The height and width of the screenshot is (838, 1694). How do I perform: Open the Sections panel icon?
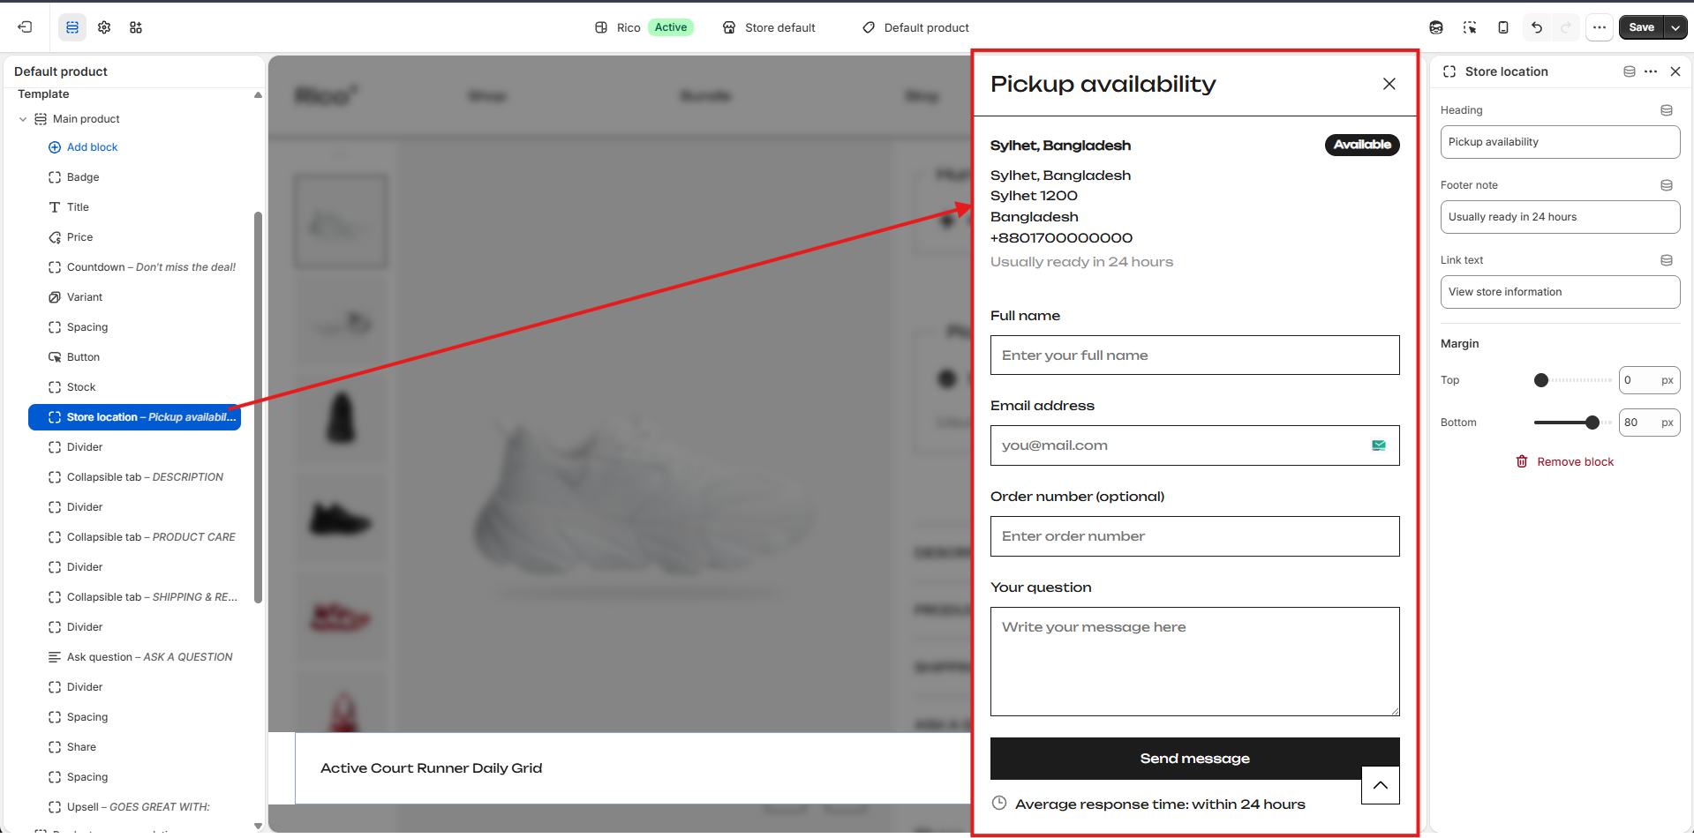(x=72, y=27)
